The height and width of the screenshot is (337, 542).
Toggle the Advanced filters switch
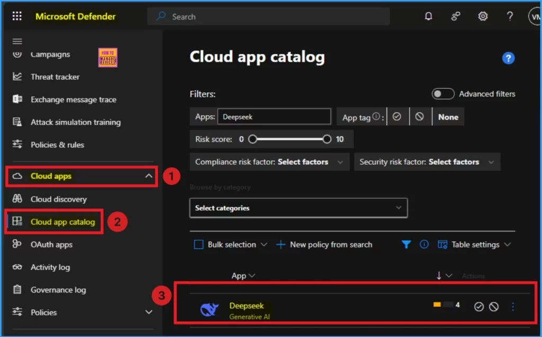coord(443,94)
